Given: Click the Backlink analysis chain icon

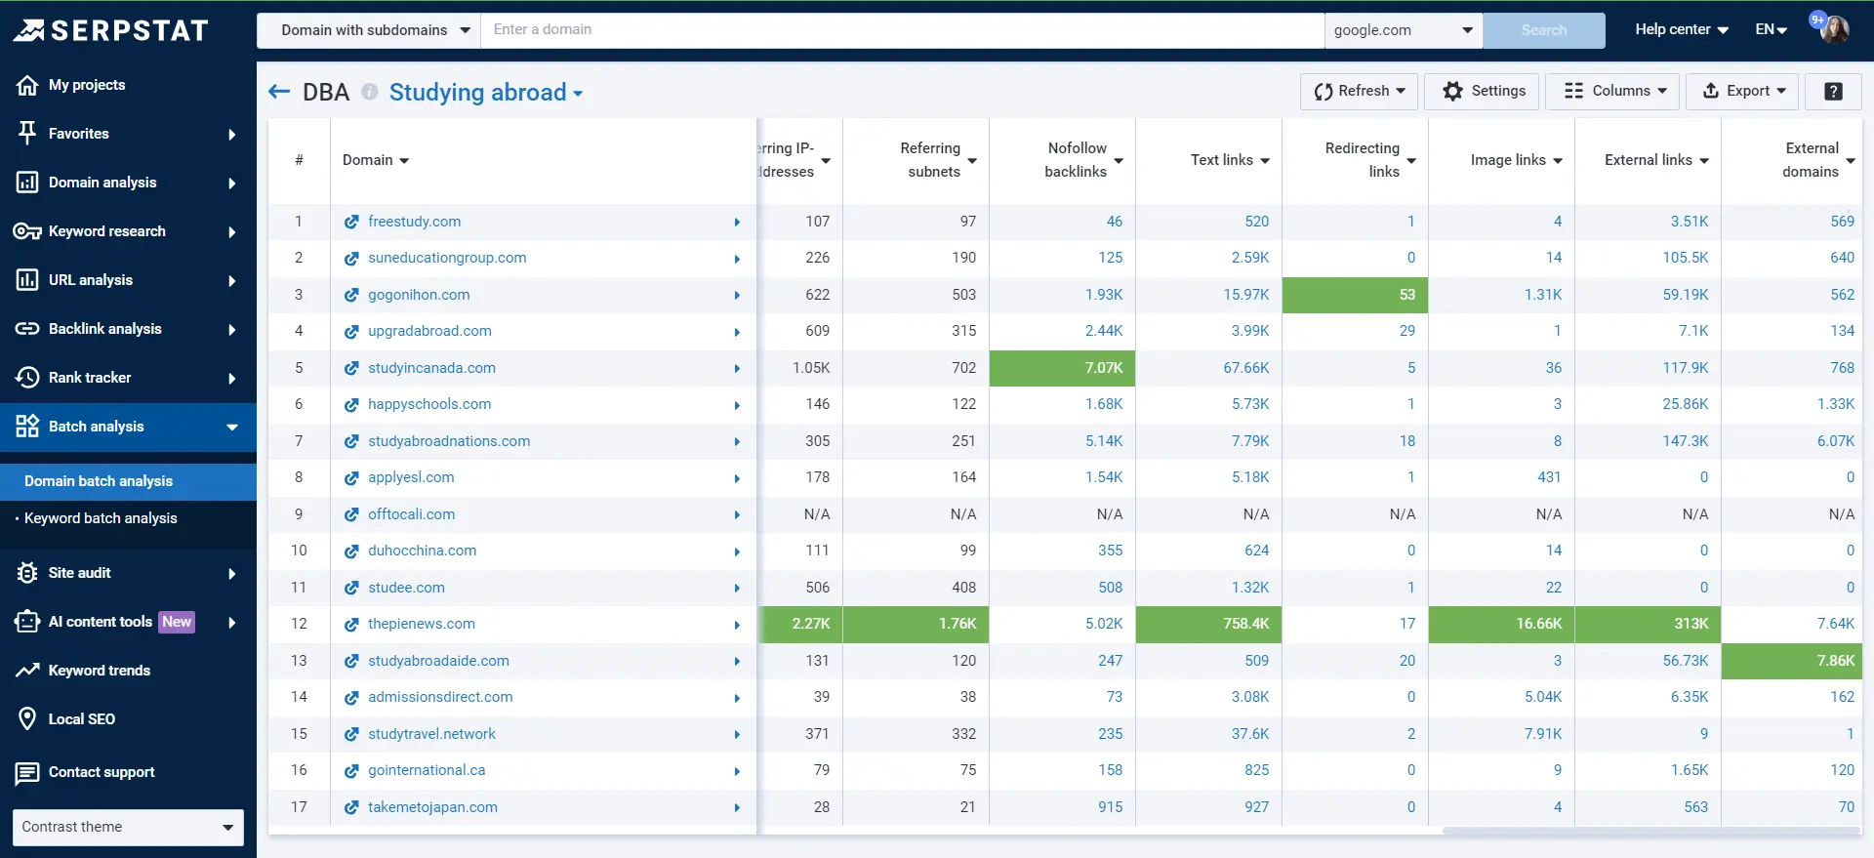Looking at the screenshot, I should click(x=27, y=329).
